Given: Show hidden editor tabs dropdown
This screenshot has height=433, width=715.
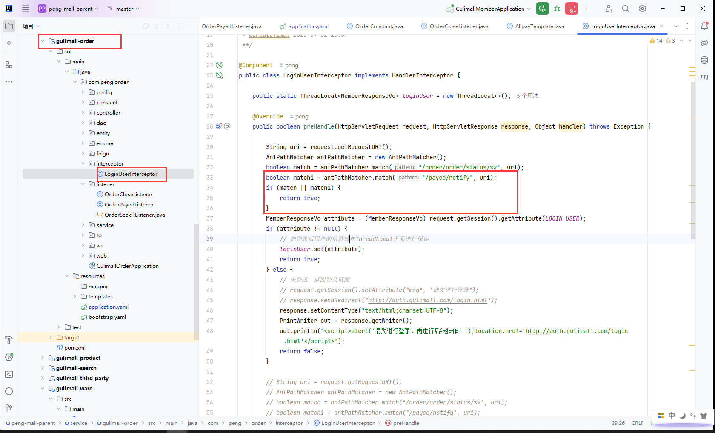Looking at the screenshot, I should (x=676, y=26).
